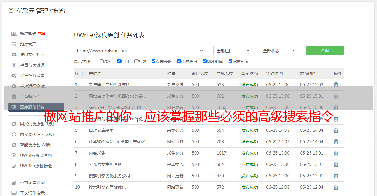Click the red 充值 link

click(42, 34)
